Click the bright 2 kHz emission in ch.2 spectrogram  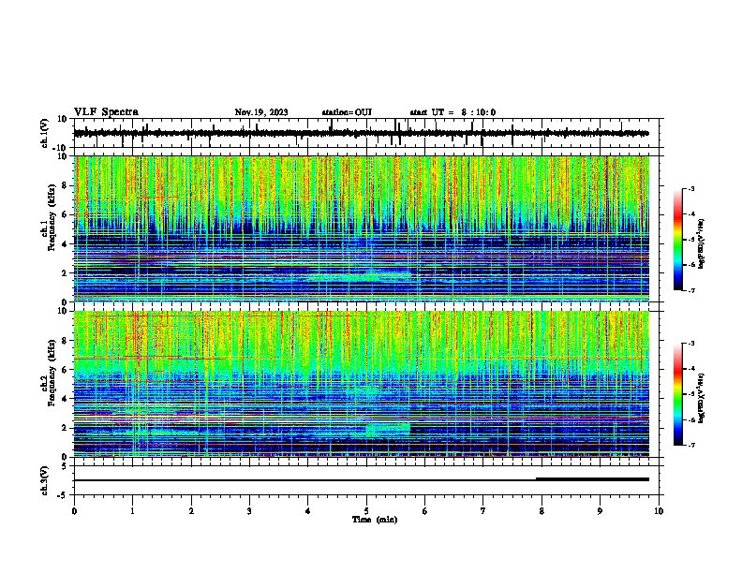388,429
